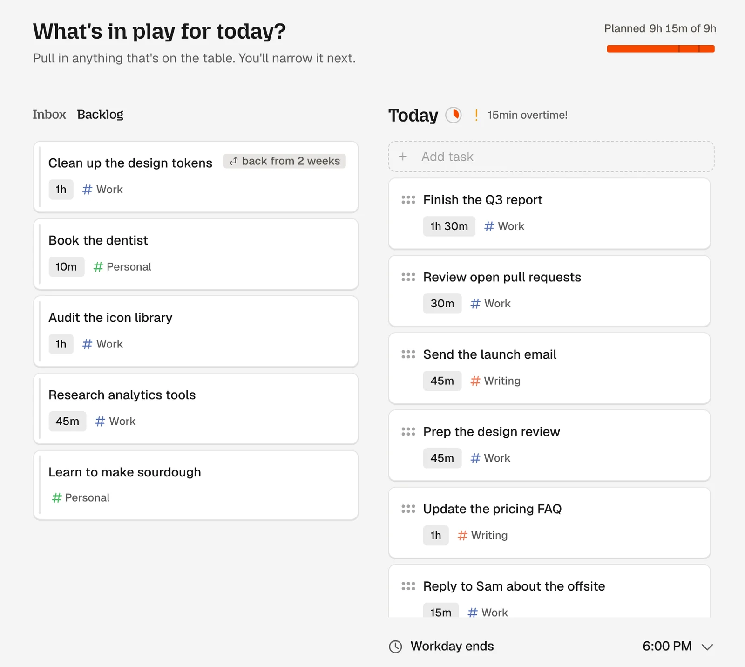This screenshot has width=745, height=667.
Task: Click drag handle on Reply to Sam card
Action: (408, 586)
